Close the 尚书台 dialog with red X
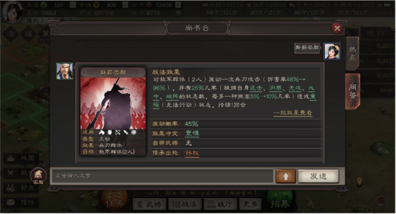Viewport: 396px width, 214px height. point(337,28)
